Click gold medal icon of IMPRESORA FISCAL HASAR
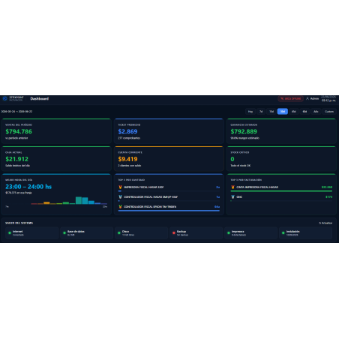Image resolution: width=339 pixels, height=339 pixels. click(120, 187)
